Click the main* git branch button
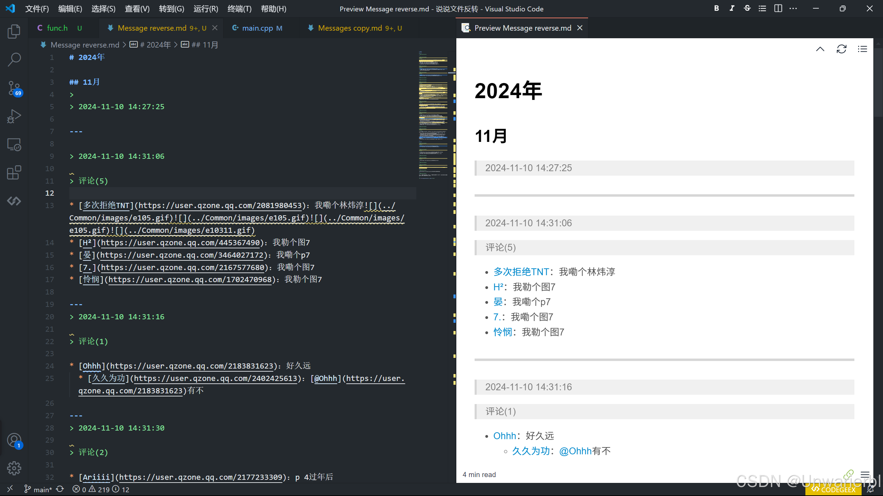883x496 pixels. pos(38,489)
